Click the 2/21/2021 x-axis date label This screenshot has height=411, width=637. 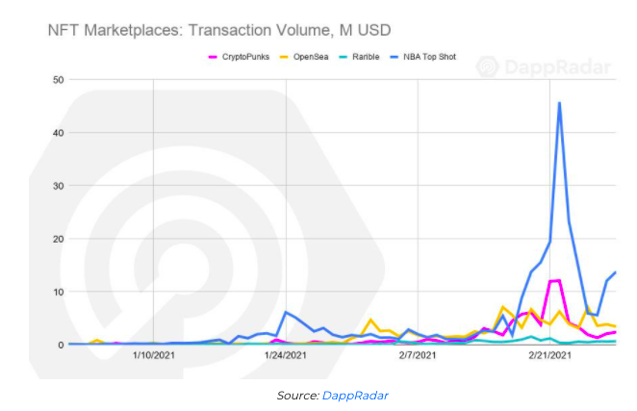point(549,355)
